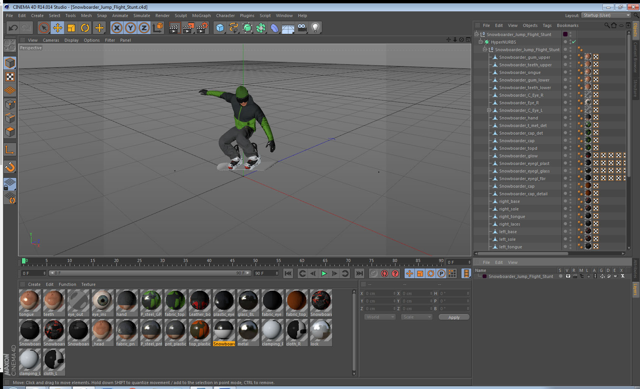Select the left_tongue object

pyautogui.click(x=510, y=247)
